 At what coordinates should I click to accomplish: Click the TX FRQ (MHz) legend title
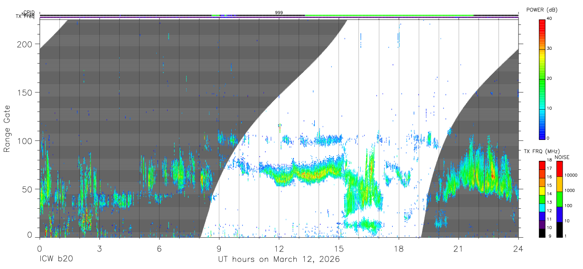click(x=543, y=151)
